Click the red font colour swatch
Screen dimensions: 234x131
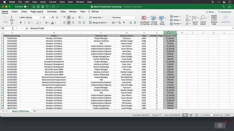click(53, 23)
